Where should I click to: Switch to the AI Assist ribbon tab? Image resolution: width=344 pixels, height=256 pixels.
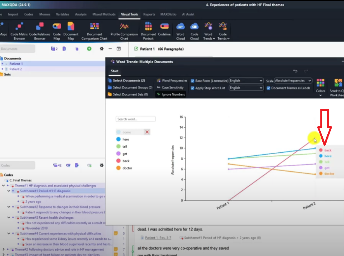[x=188, y=14]
